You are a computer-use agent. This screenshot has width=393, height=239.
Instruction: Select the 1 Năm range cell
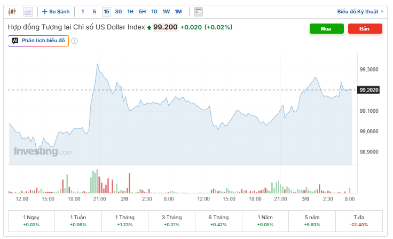[265, 221]
